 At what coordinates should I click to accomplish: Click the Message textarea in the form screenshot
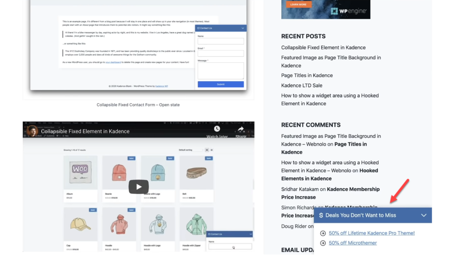221,71
